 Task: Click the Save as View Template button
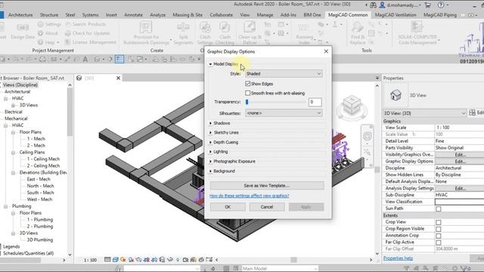(x=267, y=186)
